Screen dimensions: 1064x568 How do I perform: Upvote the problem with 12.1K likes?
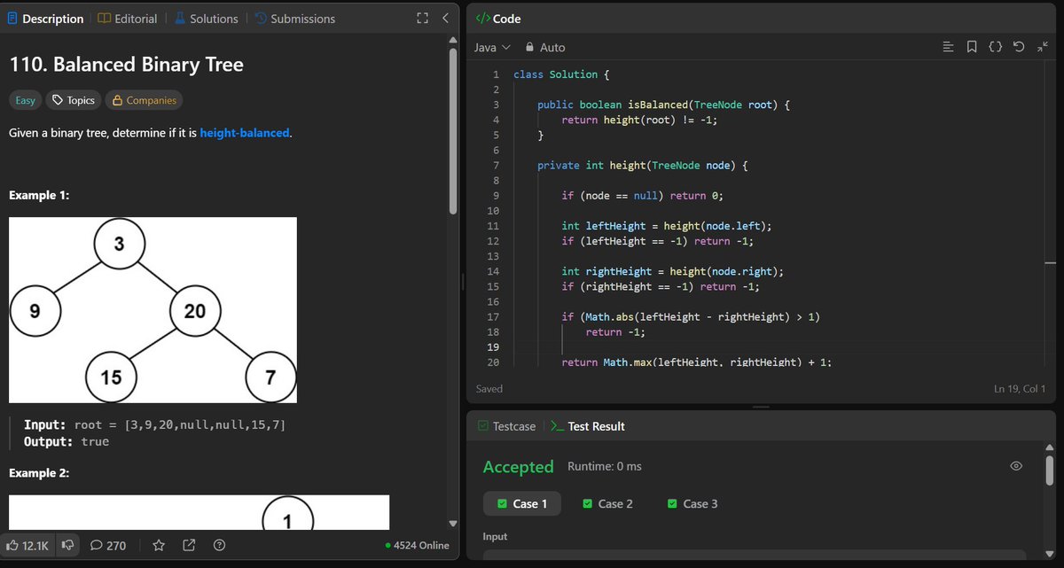[27, 545]
